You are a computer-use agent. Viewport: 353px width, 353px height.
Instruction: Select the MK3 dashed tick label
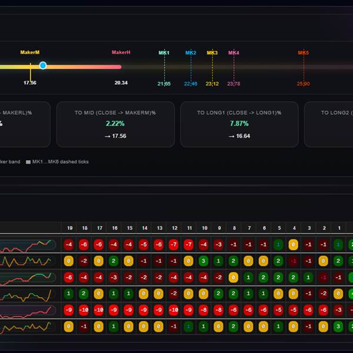click(x=212, y=53)
